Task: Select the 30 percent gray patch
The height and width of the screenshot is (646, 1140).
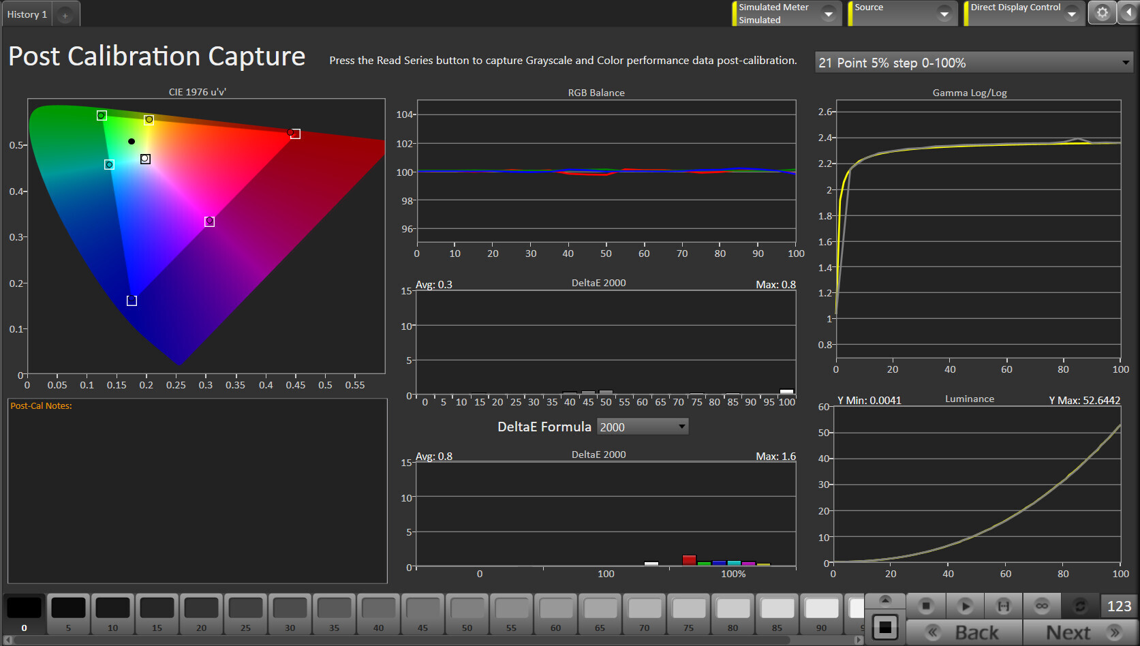Action: [x=290, y=614]
